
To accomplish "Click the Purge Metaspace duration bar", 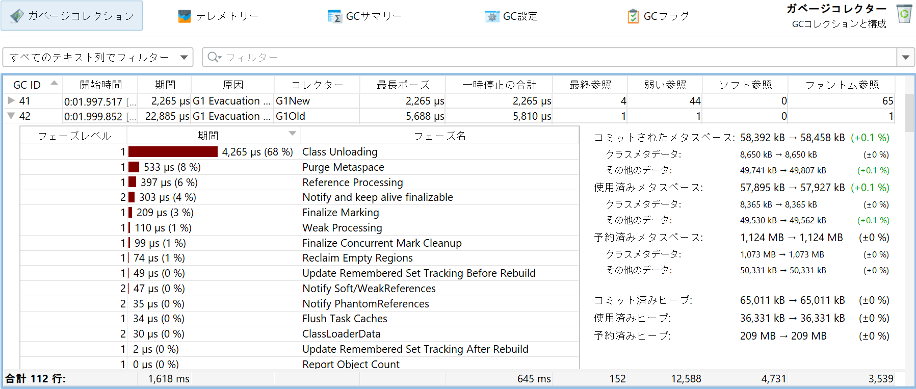I will click(134, 167).
